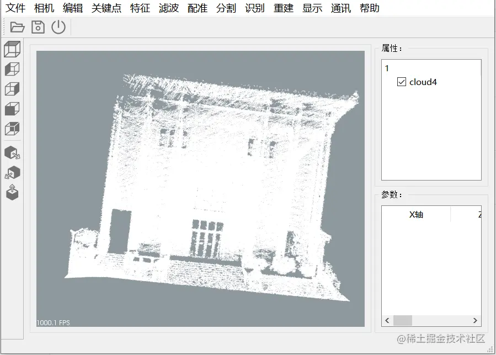Click the cube icon with upward arrow
The height and width of the screenshot is (355, 496).
click(x=12, y=193)
